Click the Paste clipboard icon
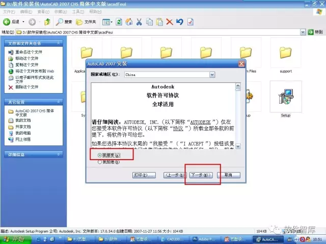326x244 pixels. pyautogui.click(x=159, y=22)
